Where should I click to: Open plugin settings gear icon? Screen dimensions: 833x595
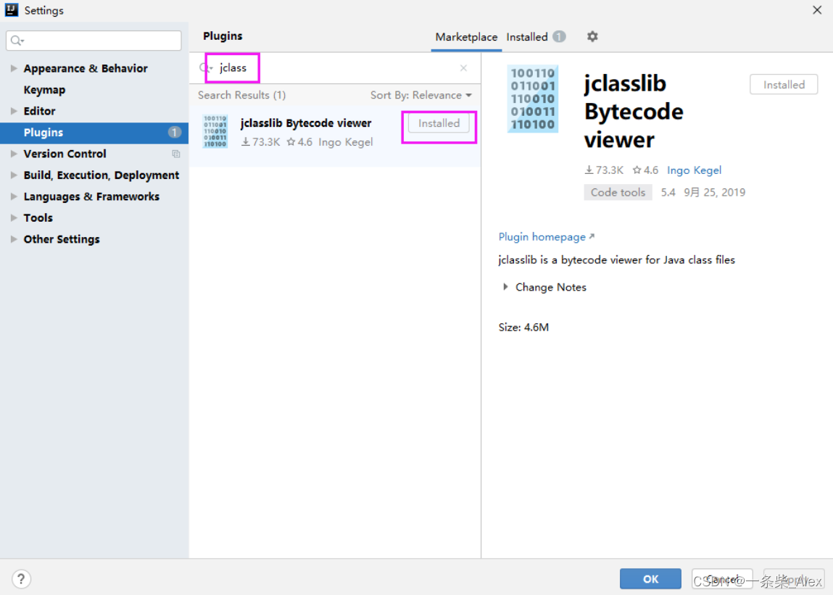point(592,36)
